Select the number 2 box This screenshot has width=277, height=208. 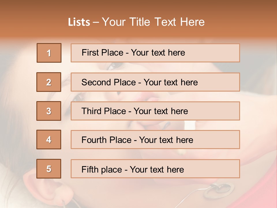point(49,82)
